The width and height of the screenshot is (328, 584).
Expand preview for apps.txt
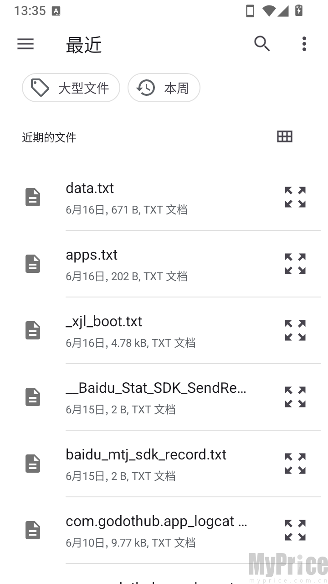[295, 264]
